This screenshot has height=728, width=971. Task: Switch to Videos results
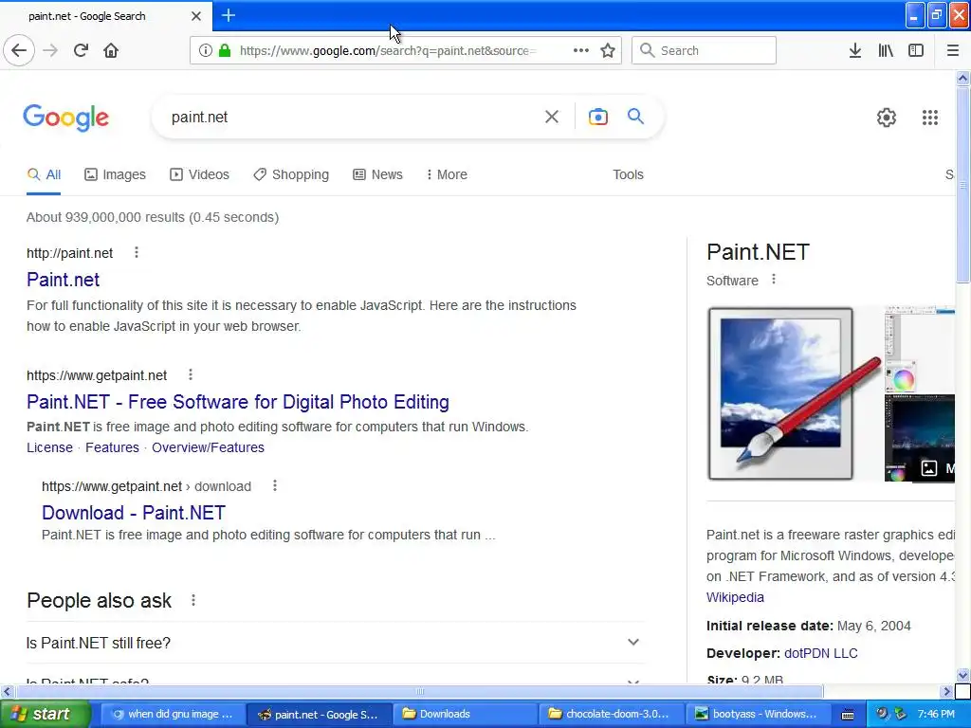[199, 174]
